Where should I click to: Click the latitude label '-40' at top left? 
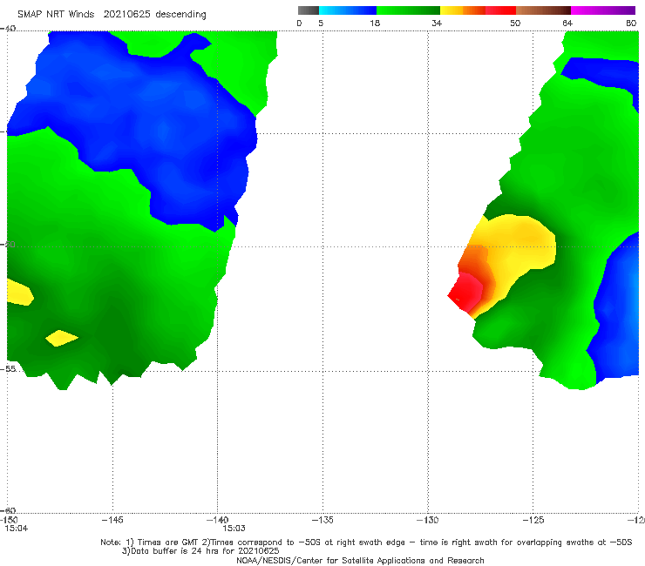[8, 29]
